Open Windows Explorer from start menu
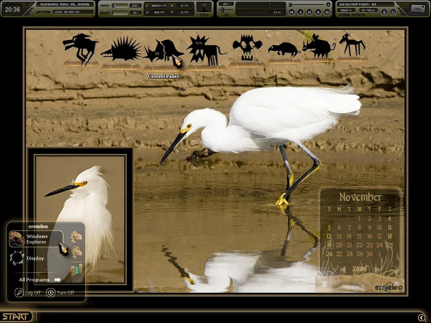 (x=37, y=239)
